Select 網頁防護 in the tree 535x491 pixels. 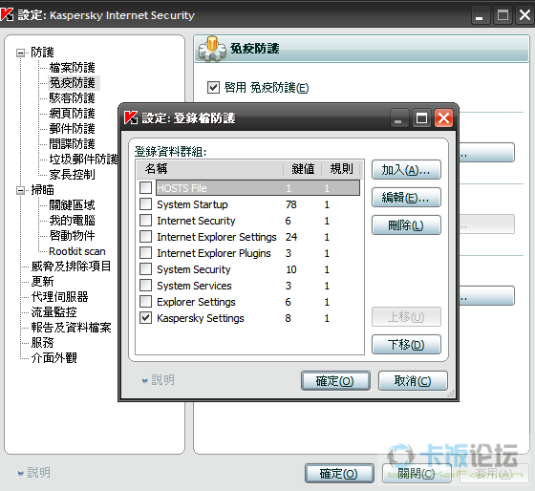tap(72, 114)
